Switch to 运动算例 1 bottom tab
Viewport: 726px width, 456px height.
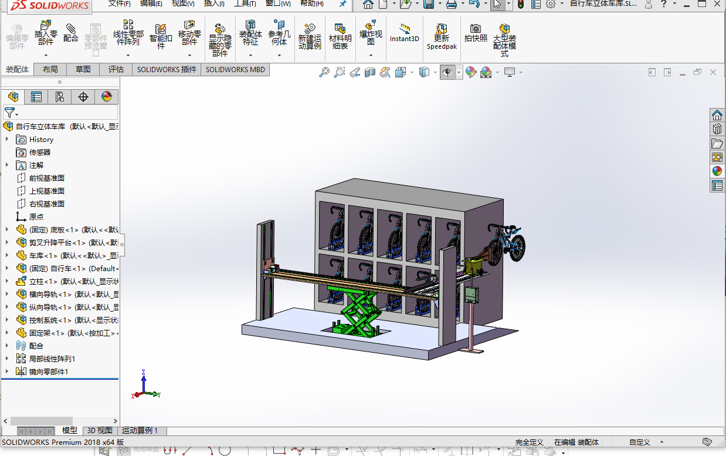point(140,431)
